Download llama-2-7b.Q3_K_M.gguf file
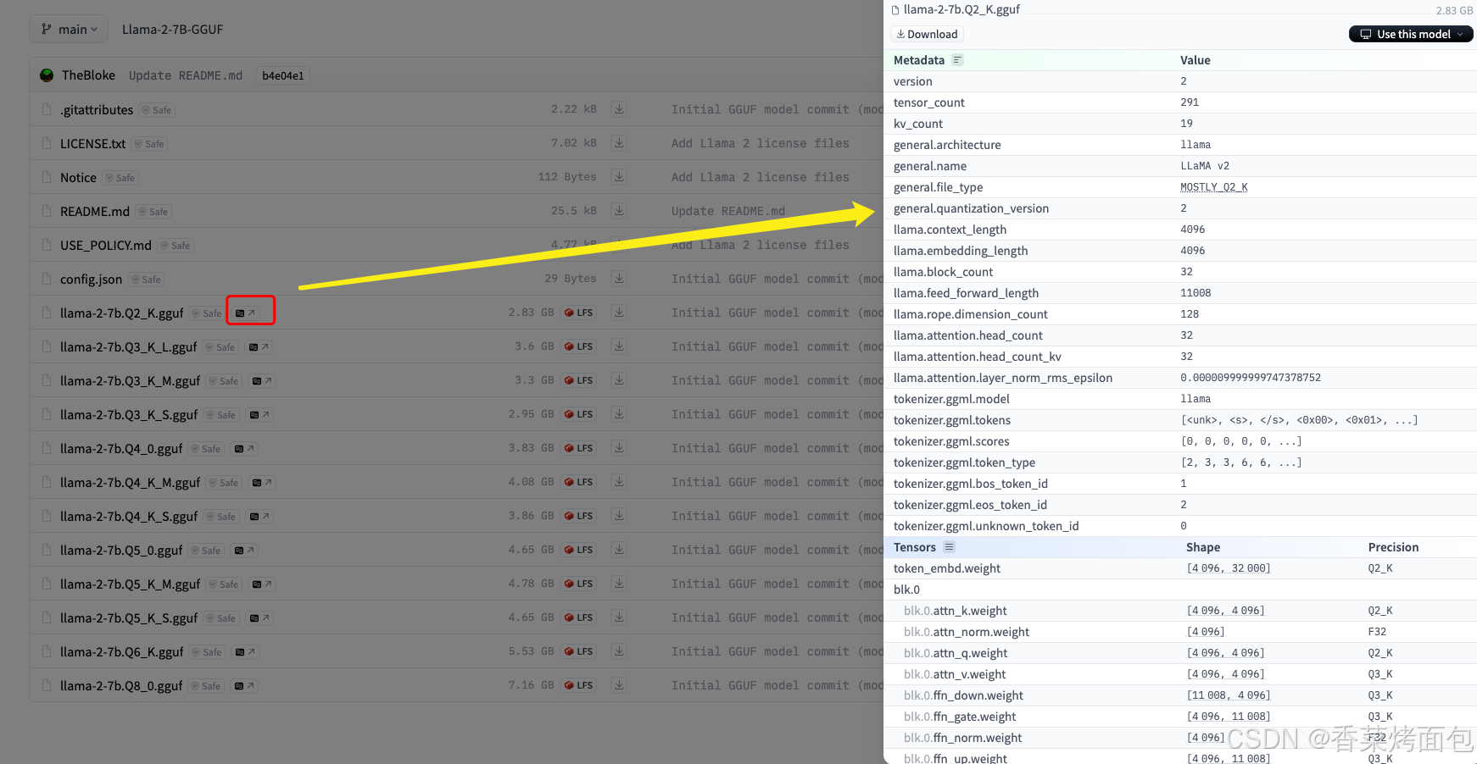The height and width of the screenshot is (764, 1477). (x=620, y=380)
